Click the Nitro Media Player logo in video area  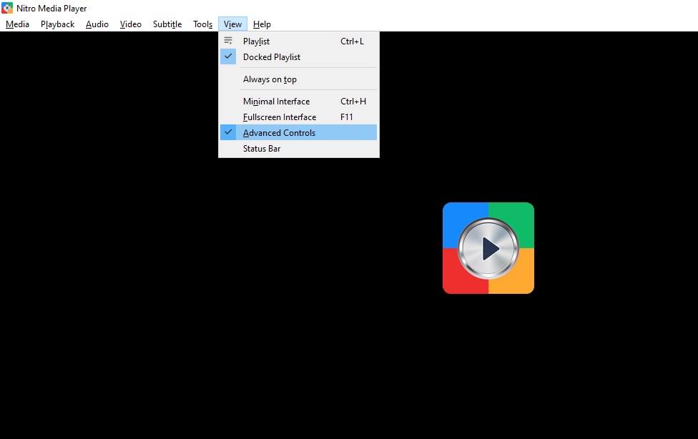click(488, 248)
